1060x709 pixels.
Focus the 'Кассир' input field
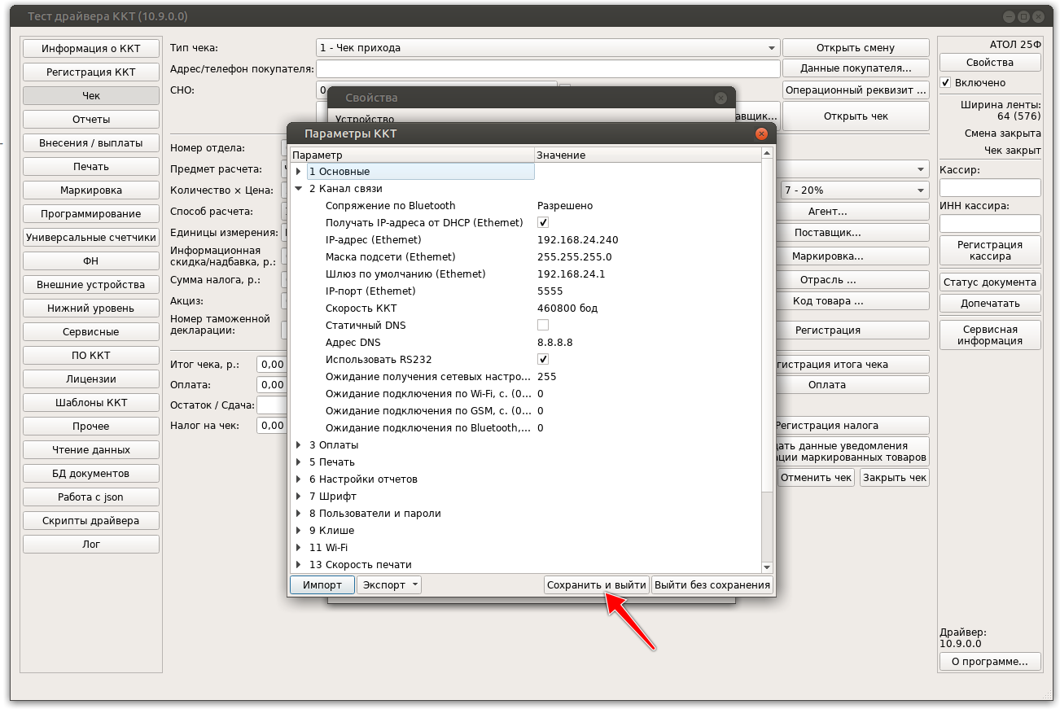(x=990, y=188)
